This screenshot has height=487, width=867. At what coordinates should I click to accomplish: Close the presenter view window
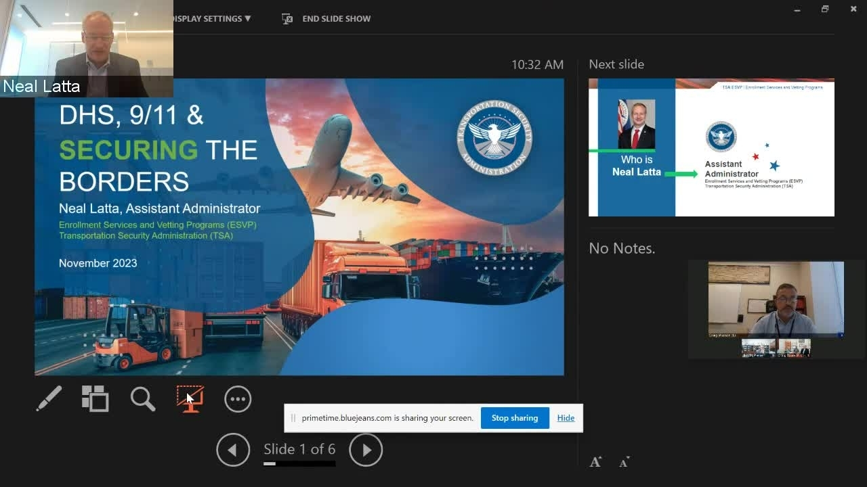[x=853, y=9]
